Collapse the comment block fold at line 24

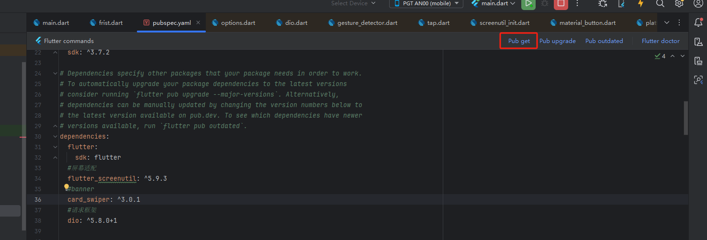[56, 74]
